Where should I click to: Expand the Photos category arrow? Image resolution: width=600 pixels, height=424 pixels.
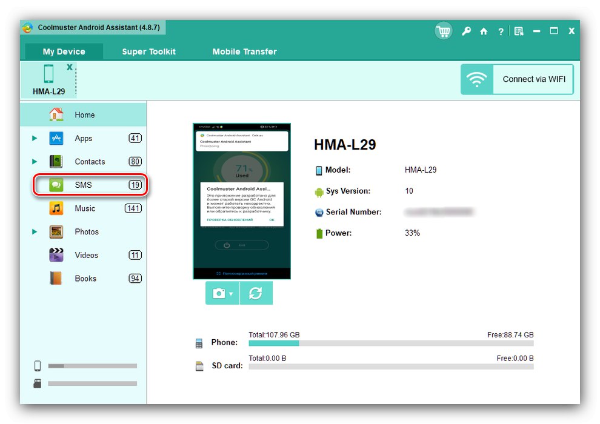point(35,232)
